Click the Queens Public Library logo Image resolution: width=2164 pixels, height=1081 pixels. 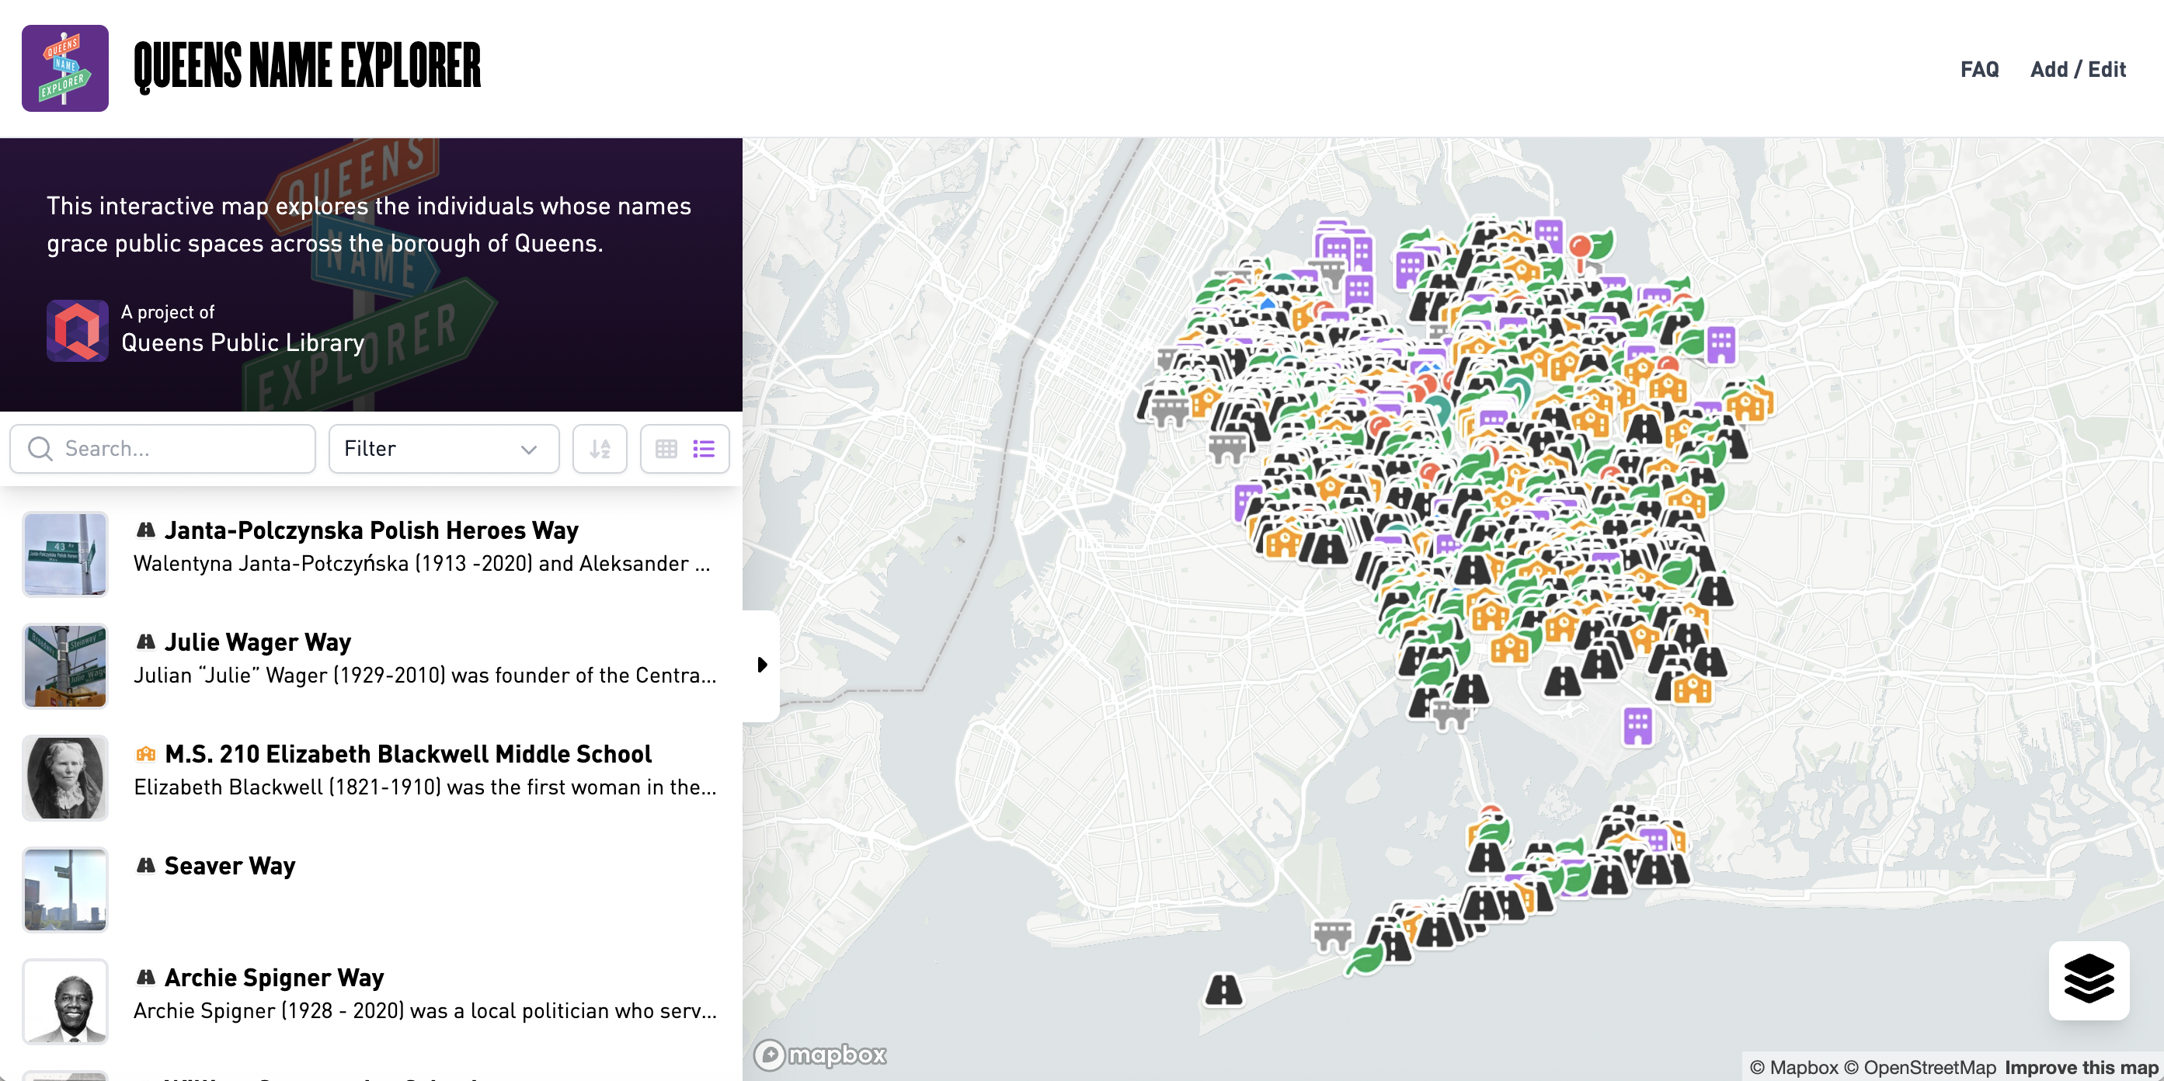(78, 330)
